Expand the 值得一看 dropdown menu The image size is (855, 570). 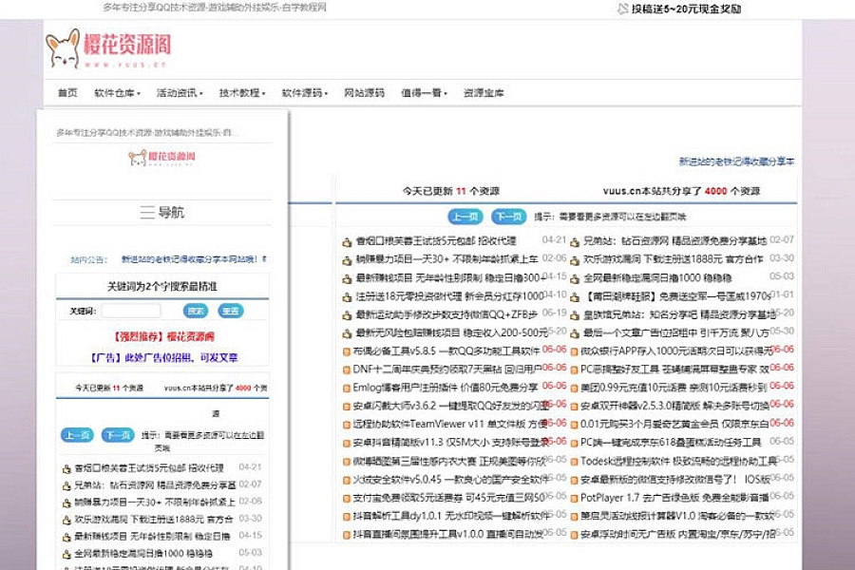click(x=425, y=93)
